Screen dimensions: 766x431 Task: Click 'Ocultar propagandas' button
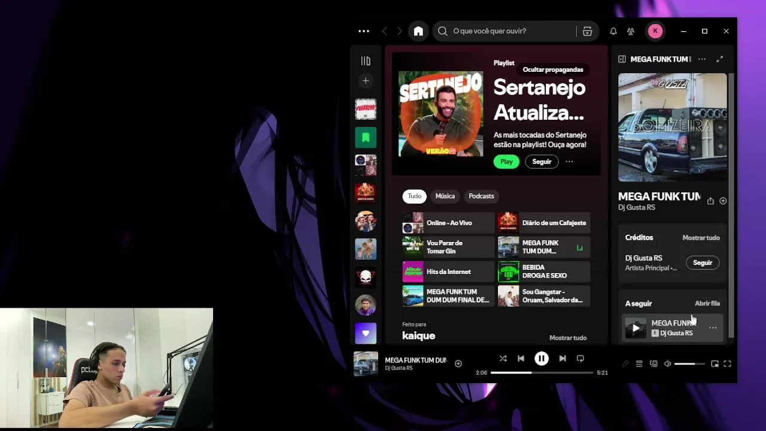pyautogui.click(x=553, y=69)
